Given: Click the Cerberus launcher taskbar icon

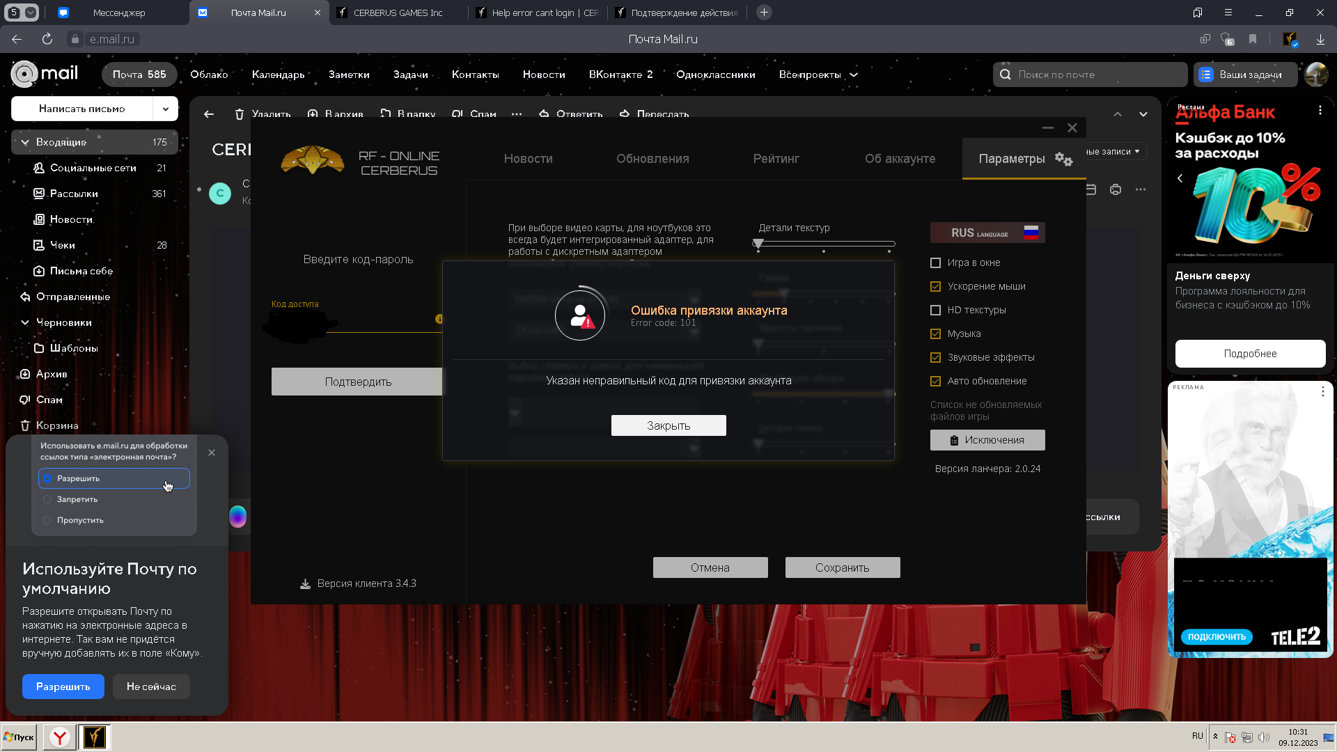Looking at the screenshot, I should pyautogui.click(x=95, y=737).
